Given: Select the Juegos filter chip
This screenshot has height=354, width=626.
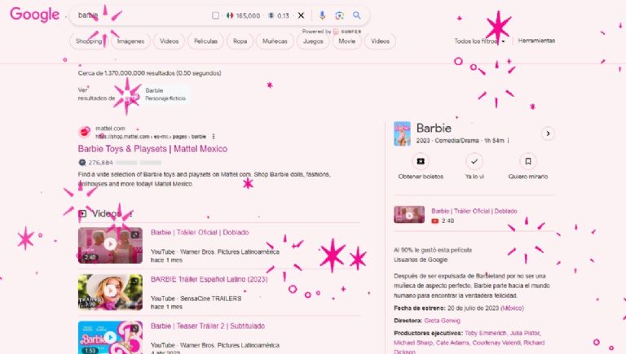Looking at the screenshot, I should pos(313,41).
